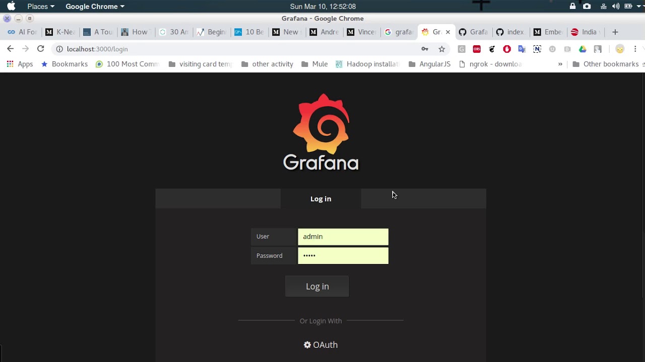
Task: Switch to the 30 An browser tab
Action: pos(173,32)
